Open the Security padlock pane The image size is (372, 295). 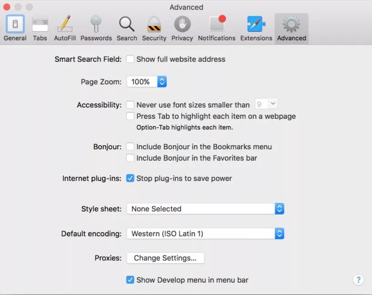click(154, 29)
